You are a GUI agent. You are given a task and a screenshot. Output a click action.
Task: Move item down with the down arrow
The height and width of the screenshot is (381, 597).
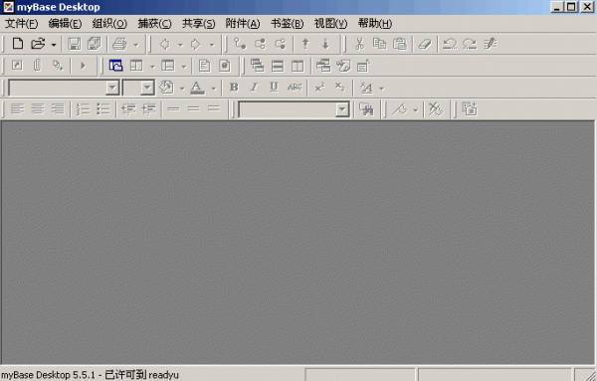(325, 44)
